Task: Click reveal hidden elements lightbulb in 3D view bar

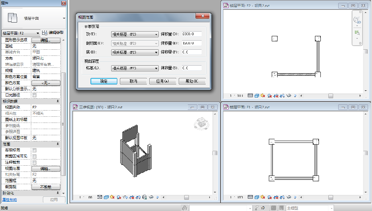Action: point(157,197)
